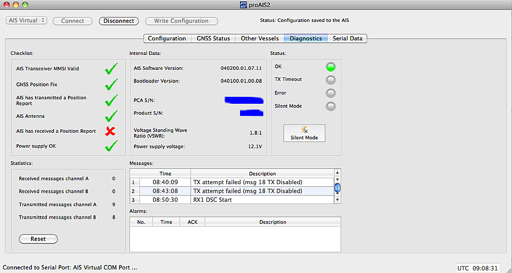Image resolution: width=512 pixels, height=273 pixels.
Task: Click the green zoom window button
Action: [x=25, y=5]
